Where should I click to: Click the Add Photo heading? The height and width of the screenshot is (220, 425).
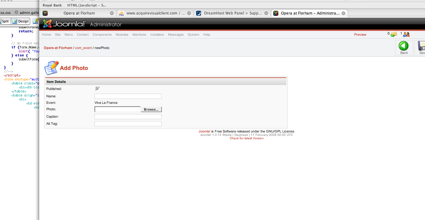pos(74,68)
